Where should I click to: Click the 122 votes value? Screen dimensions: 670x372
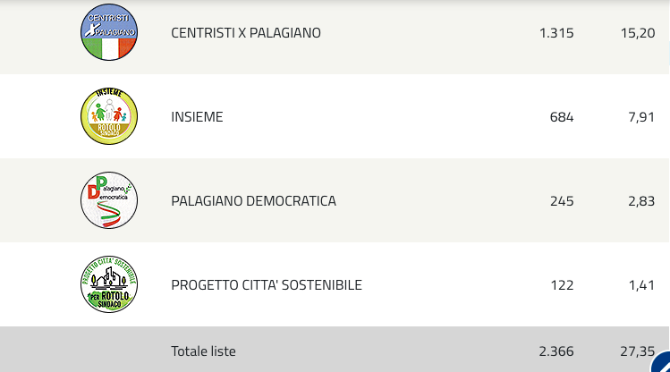tap(563, 285)
